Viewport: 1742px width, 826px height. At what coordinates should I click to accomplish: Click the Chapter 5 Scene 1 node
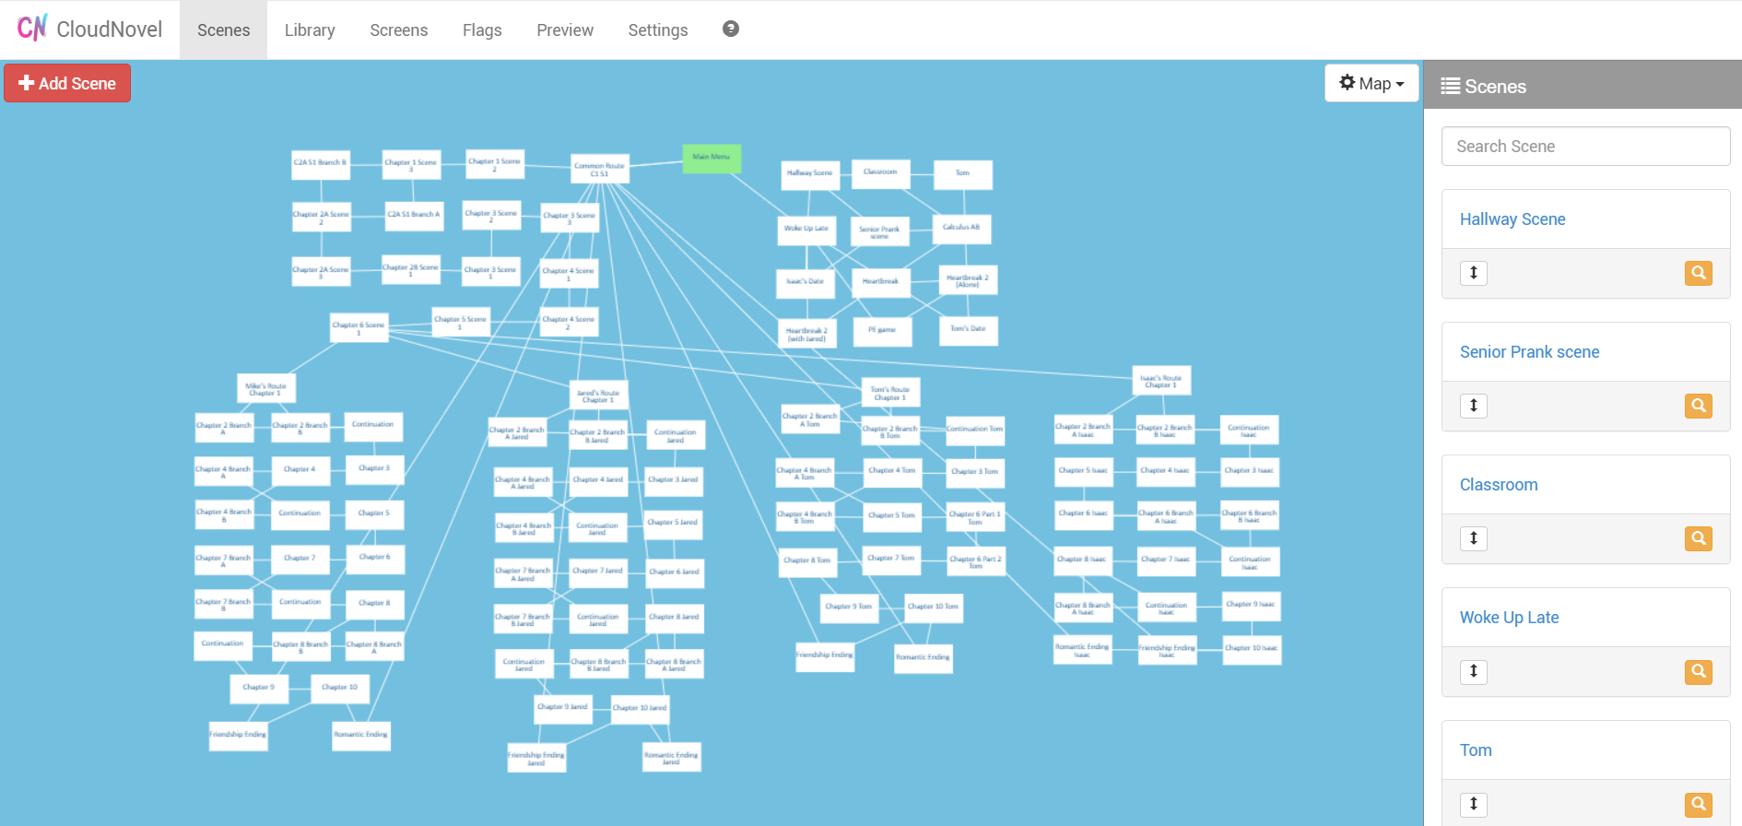click(x=461, y=322)
